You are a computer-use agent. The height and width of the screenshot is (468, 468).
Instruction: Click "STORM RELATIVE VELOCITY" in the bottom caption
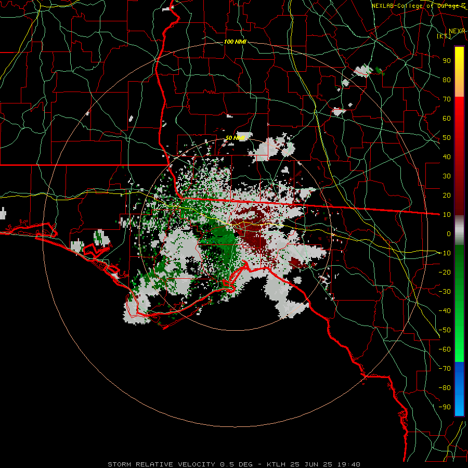coord(161,464)
